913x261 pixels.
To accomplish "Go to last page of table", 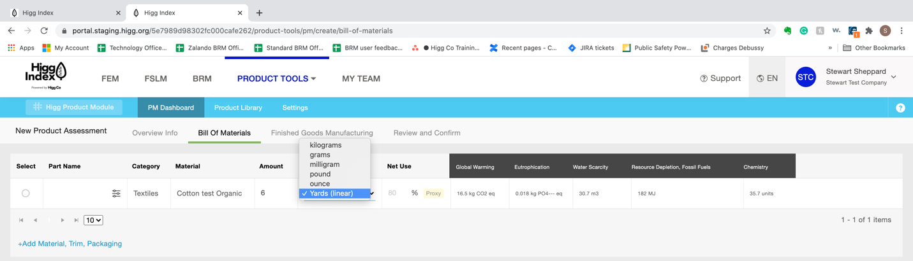I will tap(77, 220).
